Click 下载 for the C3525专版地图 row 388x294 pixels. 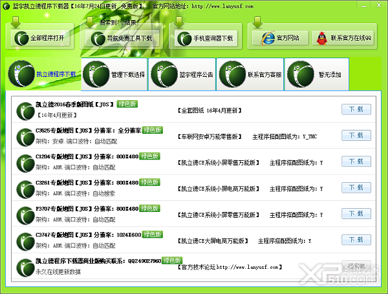(x=356, y=135)
